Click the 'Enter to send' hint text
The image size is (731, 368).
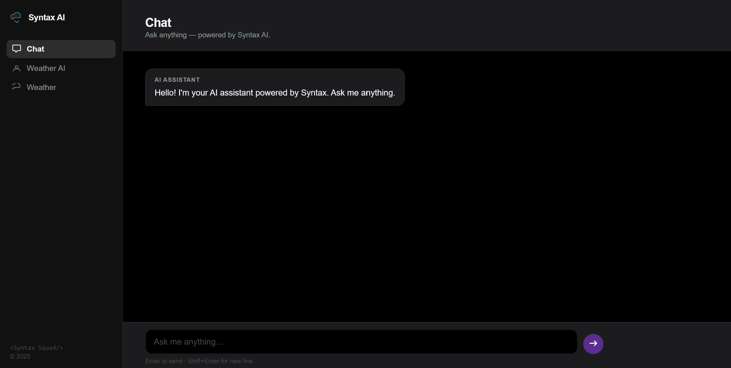(199, 361)
